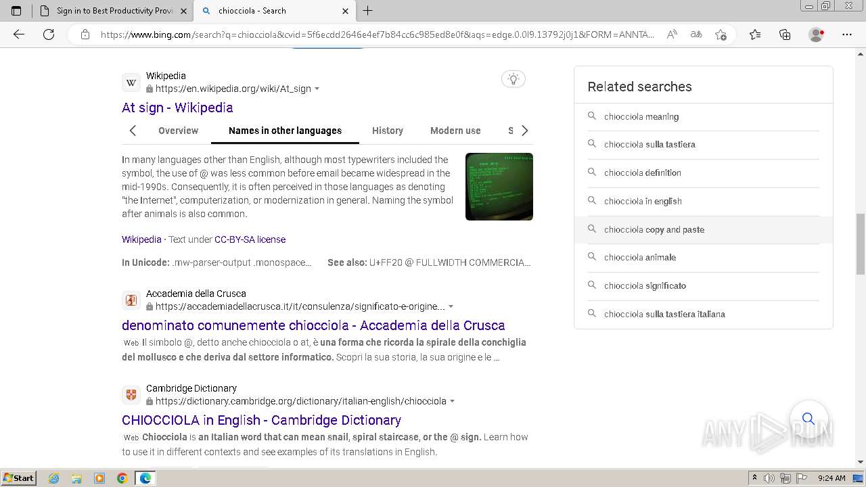The height and width of the screenshot is (487, 866).
Task: Launch Windows Media Player from the taskbar
Action: pos(99,478)
